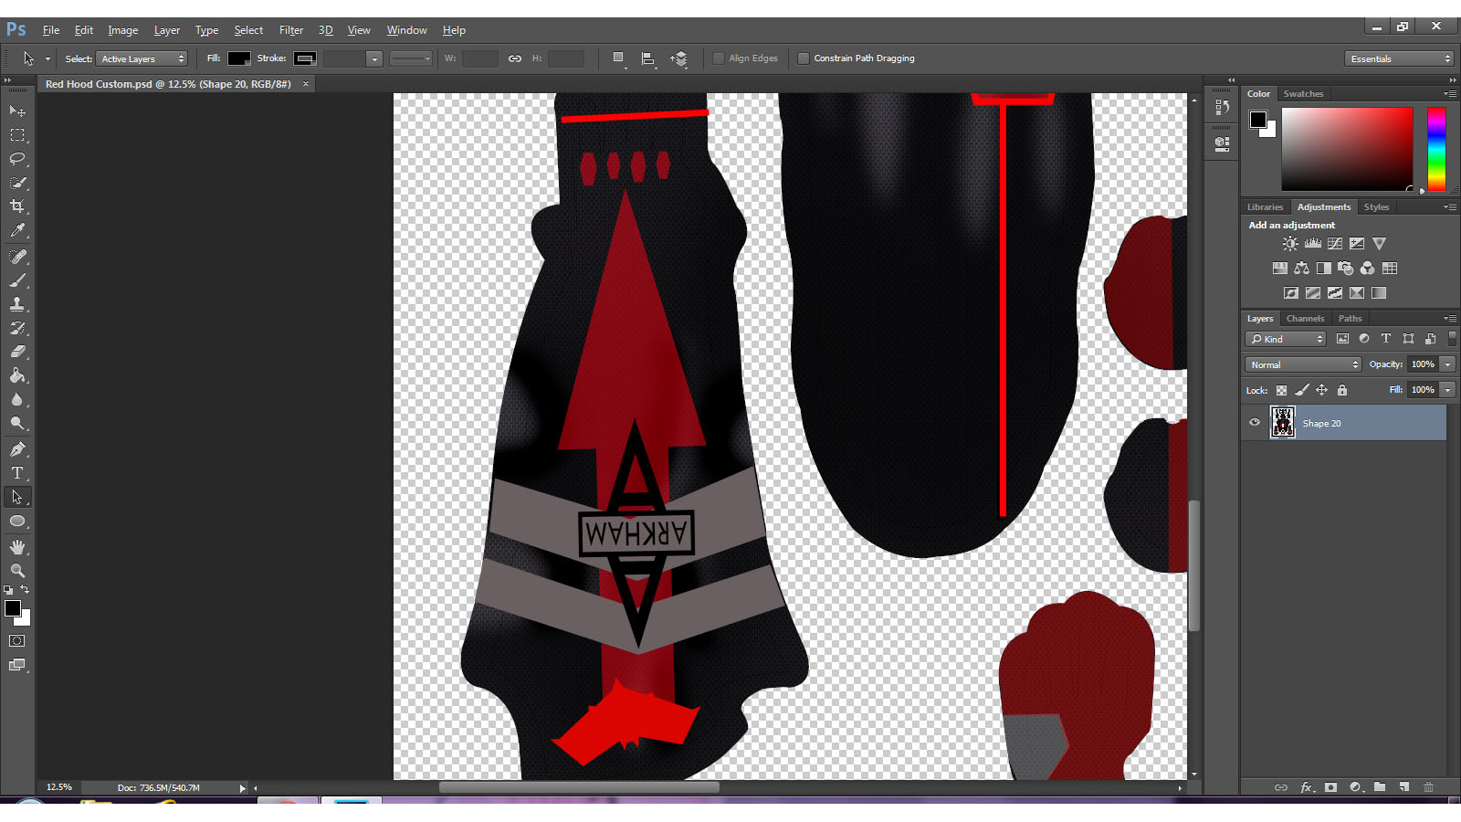The image size is (1461, 822).
Task: Select the Eyedropper tool
Action: coord(17,231)
